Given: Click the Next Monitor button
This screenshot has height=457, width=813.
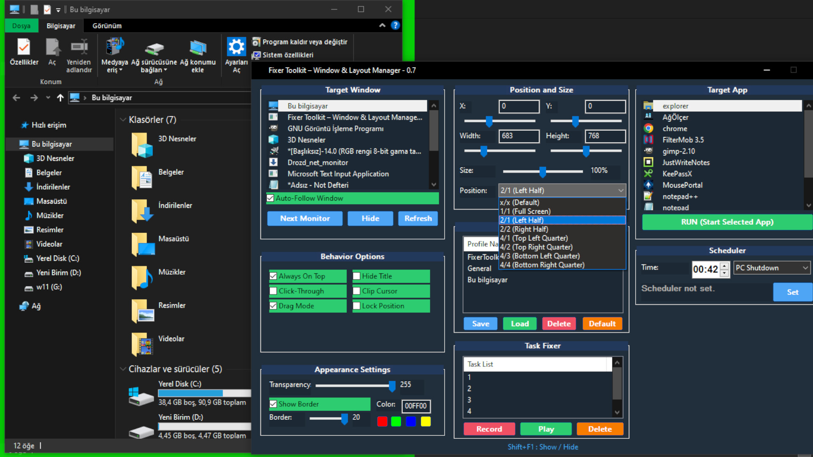Looking at the screenshot, I should pos(304,218).
